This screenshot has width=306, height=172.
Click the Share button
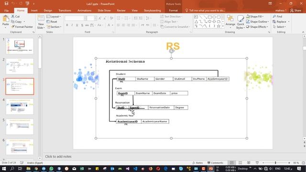click(295, 11)
